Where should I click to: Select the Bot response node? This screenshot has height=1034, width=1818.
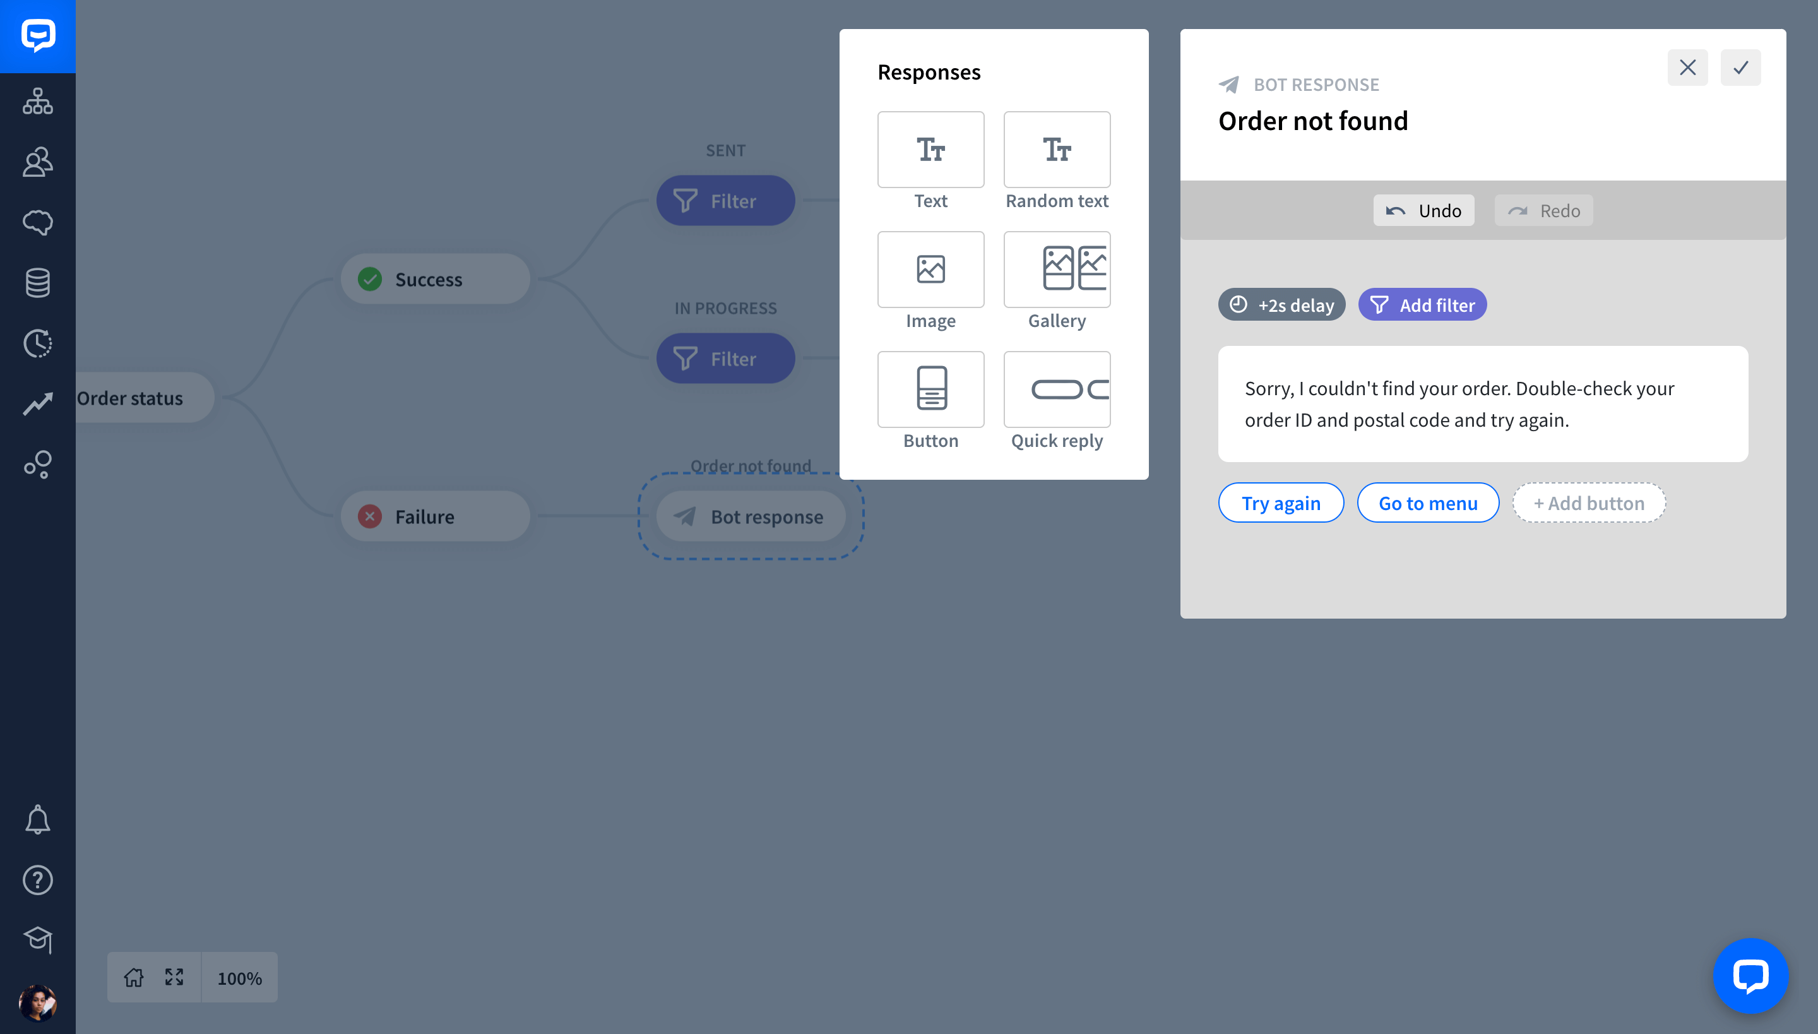pyautogui.click(x=751, y=516)
